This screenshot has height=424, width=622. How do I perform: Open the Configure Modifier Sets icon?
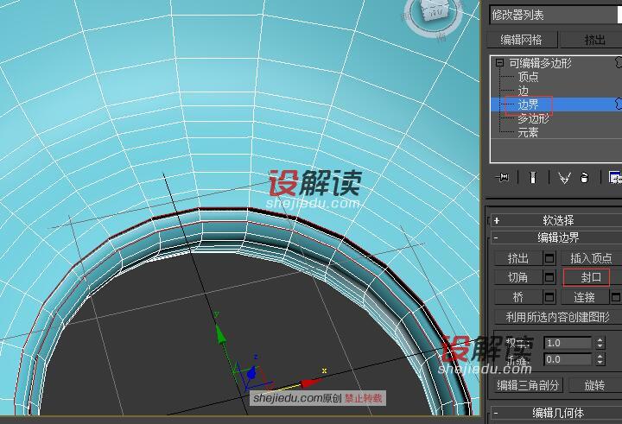[x=615, y=177]
